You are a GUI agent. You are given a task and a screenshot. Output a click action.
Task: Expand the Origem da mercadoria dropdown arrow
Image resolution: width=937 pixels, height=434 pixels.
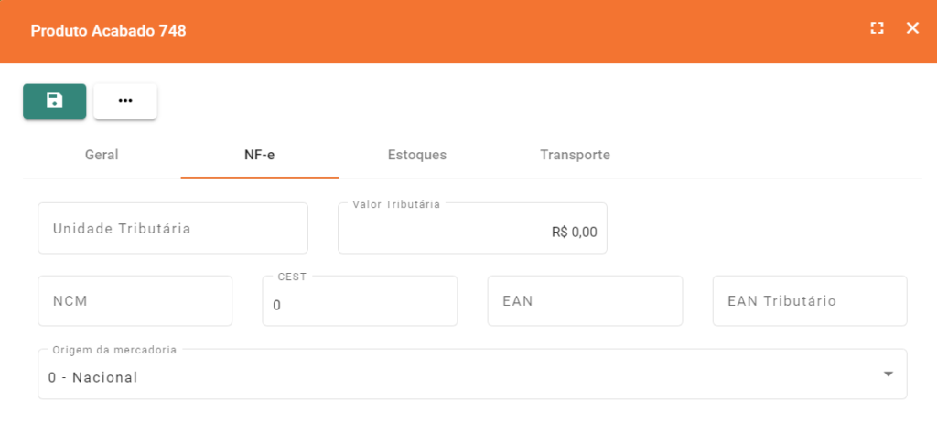click(888, 374)
